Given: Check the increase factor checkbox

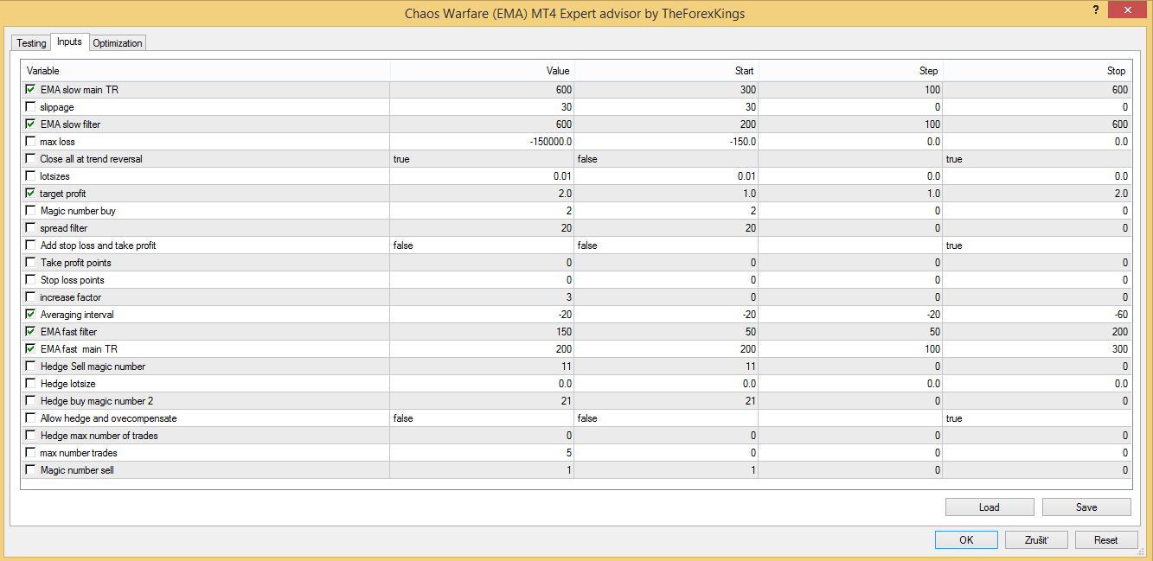Looking at the screenshot, I should [x=31, y=297].
